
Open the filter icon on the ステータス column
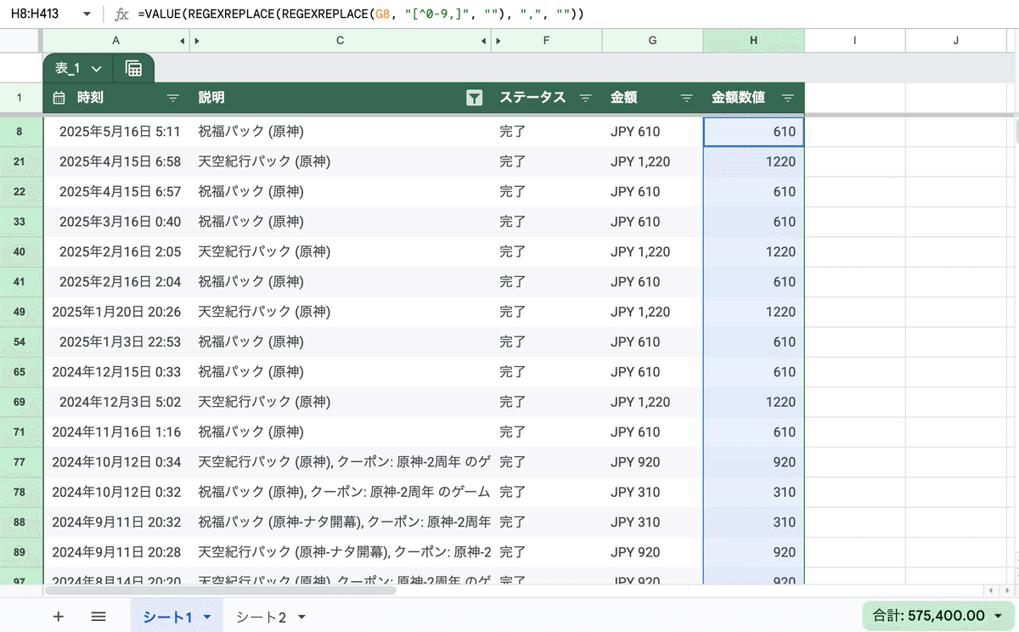[x=585, y=98]
